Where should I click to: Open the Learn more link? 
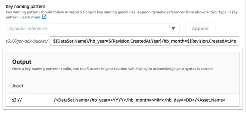click(30, 17)
